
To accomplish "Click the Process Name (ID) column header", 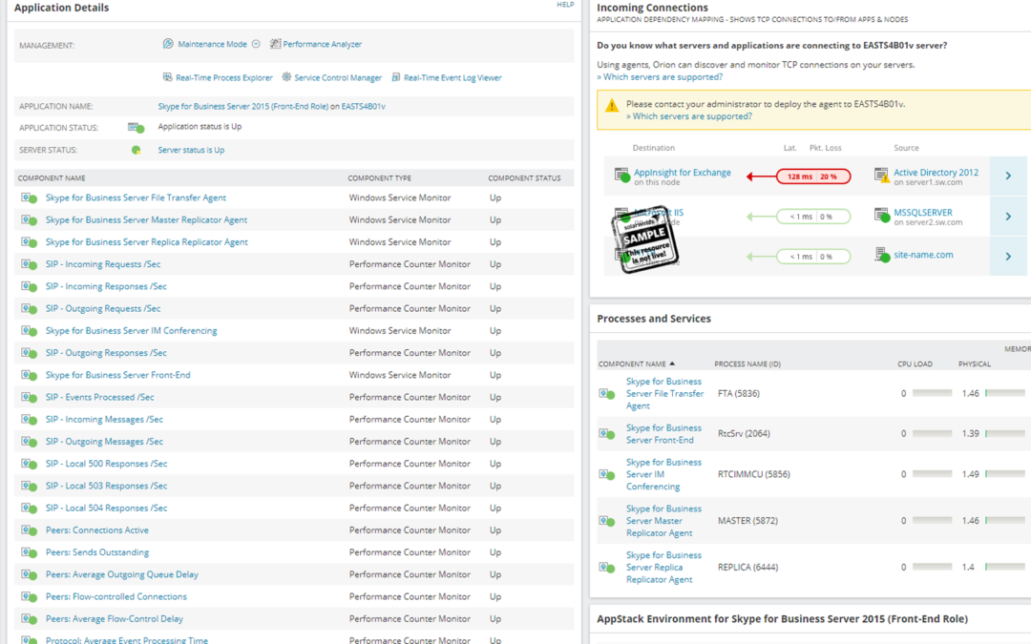I will tap(747, 364).
